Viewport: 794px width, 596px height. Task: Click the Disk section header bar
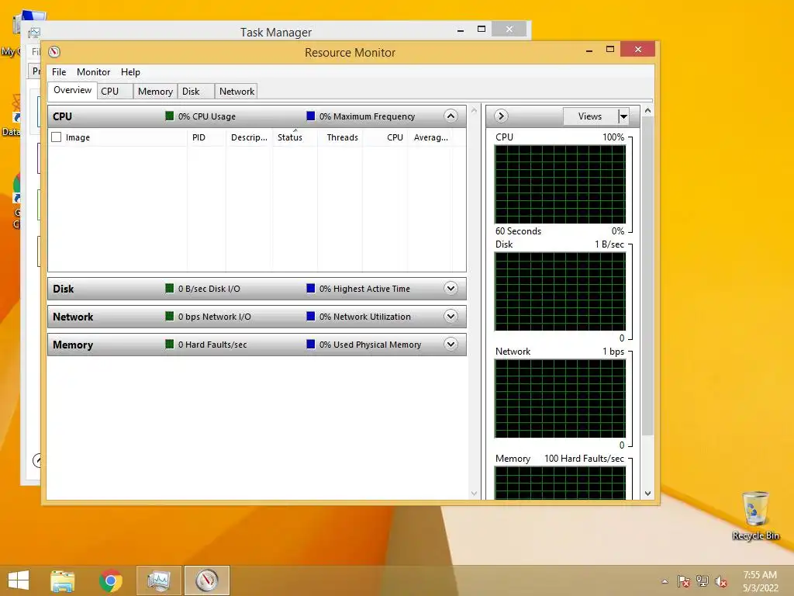(257, 289)
